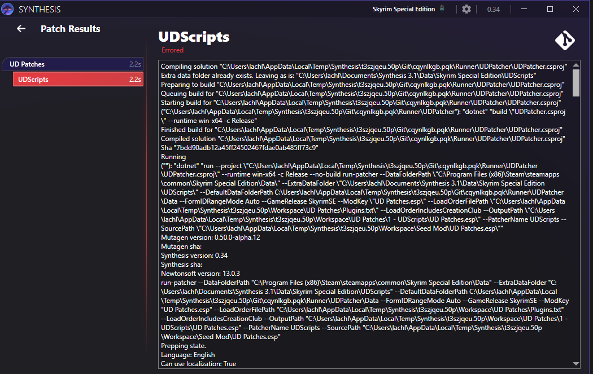Click the Sha hash log line
Screen dimensions: 593x374
coord(239,148)
